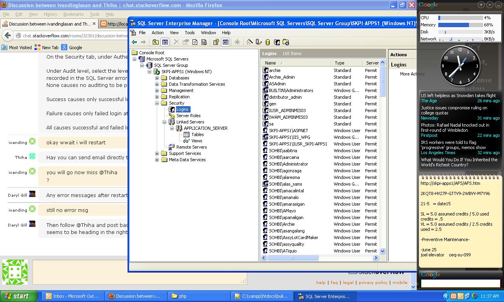Click the New Login toolbar icon
The image size is (504, 302).
click(277, 42)
